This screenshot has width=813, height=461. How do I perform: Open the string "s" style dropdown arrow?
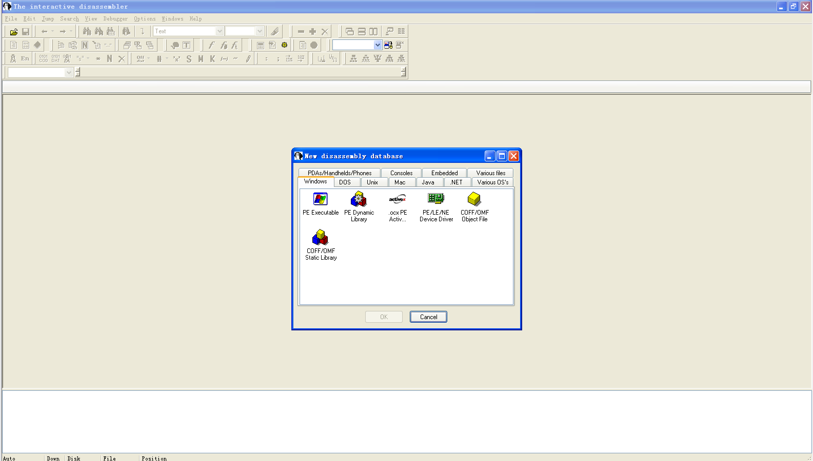pos(88,59)
